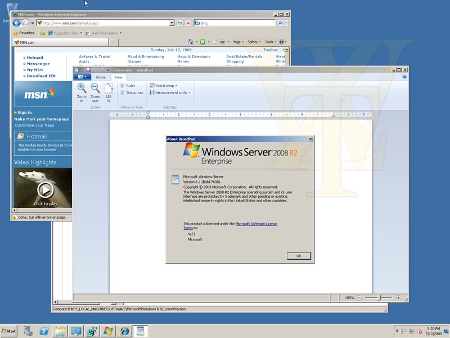Click the Sign in link on MSN

[x=24, y=112]
